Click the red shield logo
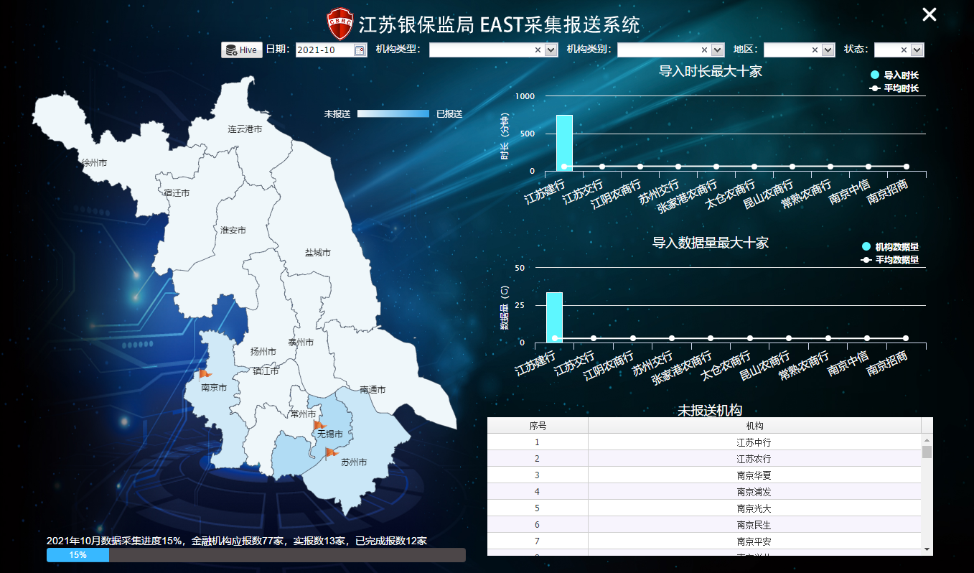 tap(340, 22)
